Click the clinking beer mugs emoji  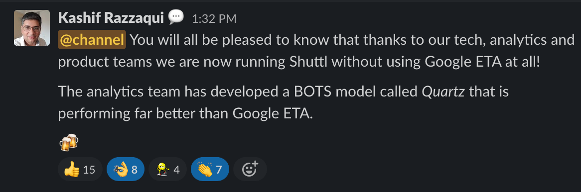[x=69, y=142]
